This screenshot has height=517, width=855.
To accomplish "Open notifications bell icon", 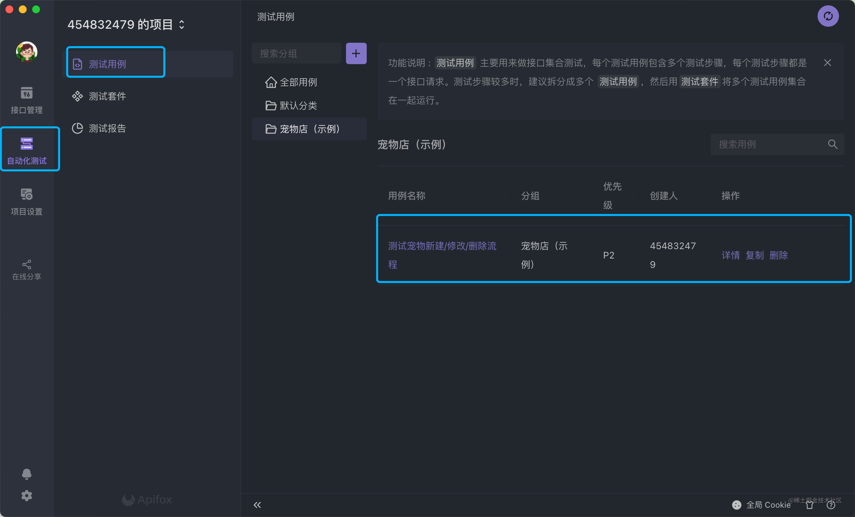I will [x=26, y=473].
